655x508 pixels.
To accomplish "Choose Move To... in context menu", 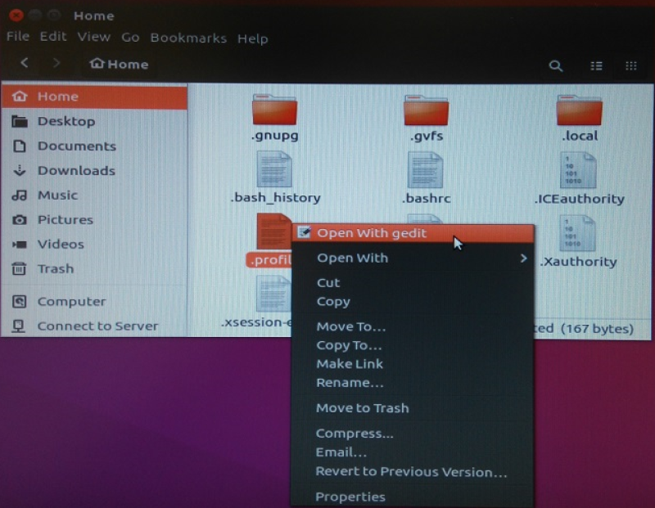I will click(413, 326).
